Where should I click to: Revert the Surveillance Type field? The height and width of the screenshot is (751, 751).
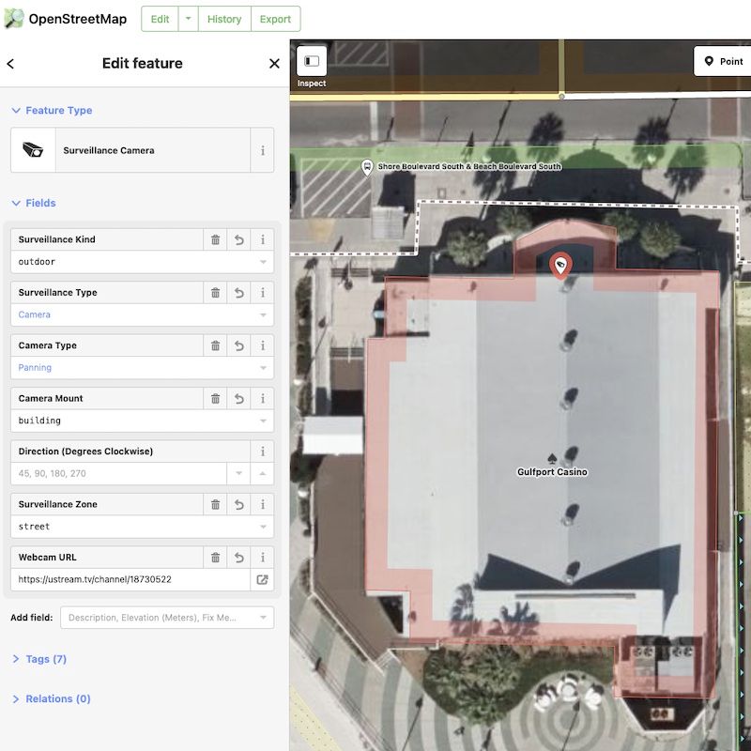tap(239, 293)
